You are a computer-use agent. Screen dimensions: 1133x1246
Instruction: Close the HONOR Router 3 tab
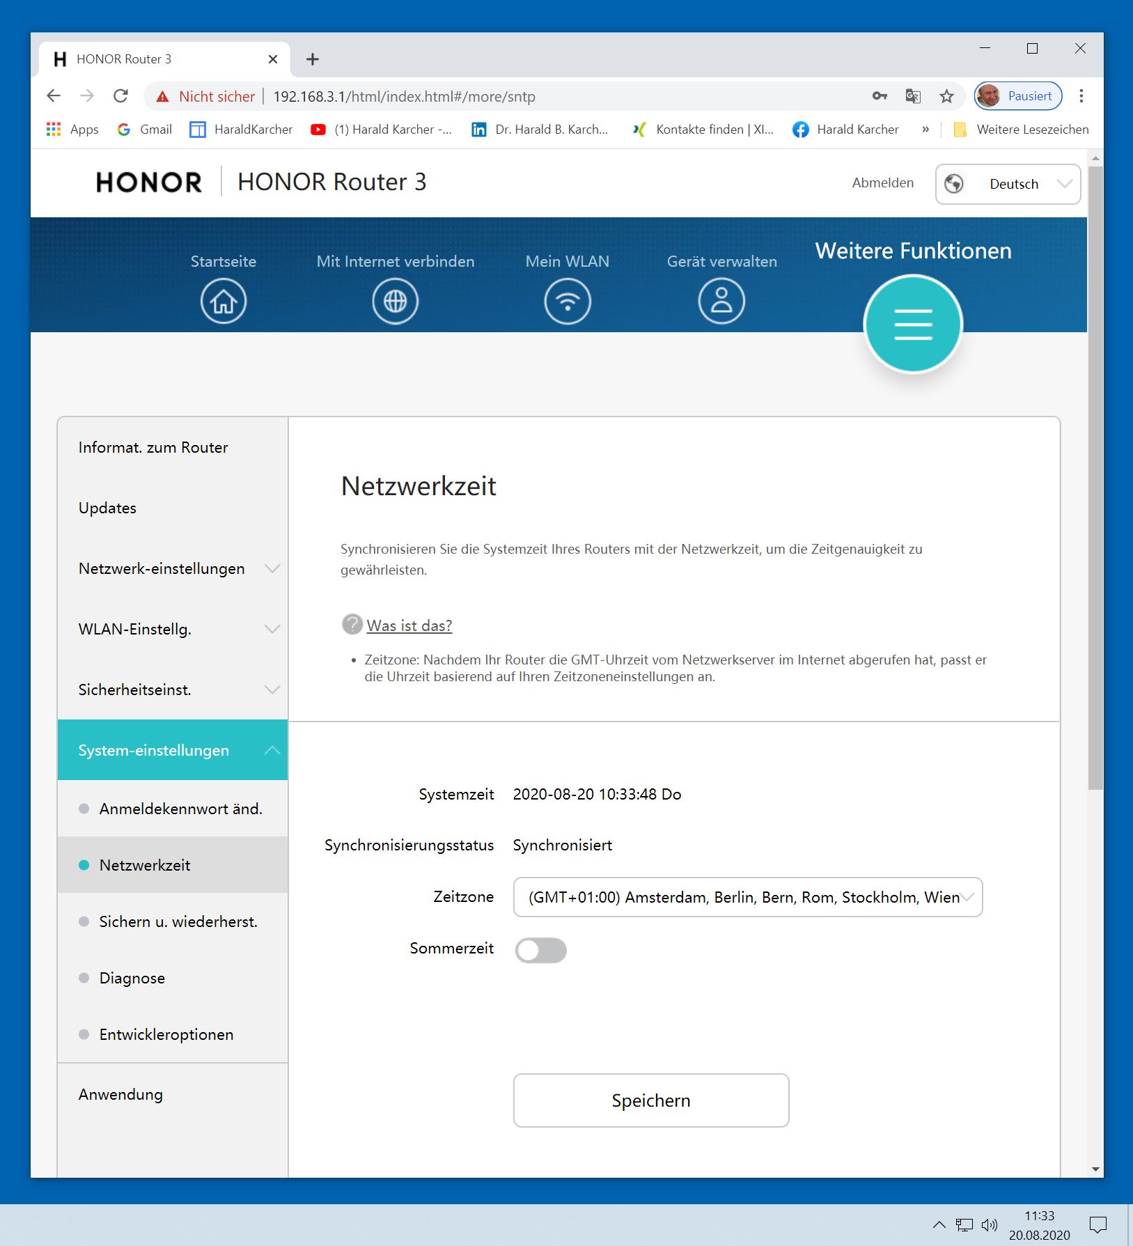[273, 59]
